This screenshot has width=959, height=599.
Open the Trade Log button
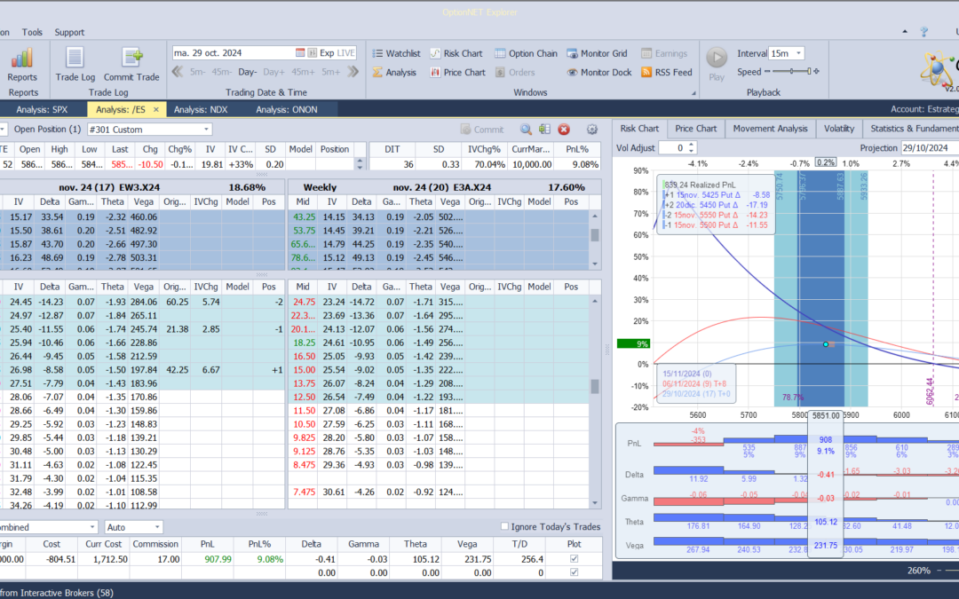[x=75, y=64]
